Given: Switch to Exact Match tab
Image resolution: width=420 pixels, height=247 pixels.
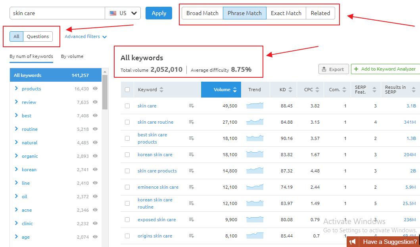Looking at the screenshot, I should click(x=286, y=13).
